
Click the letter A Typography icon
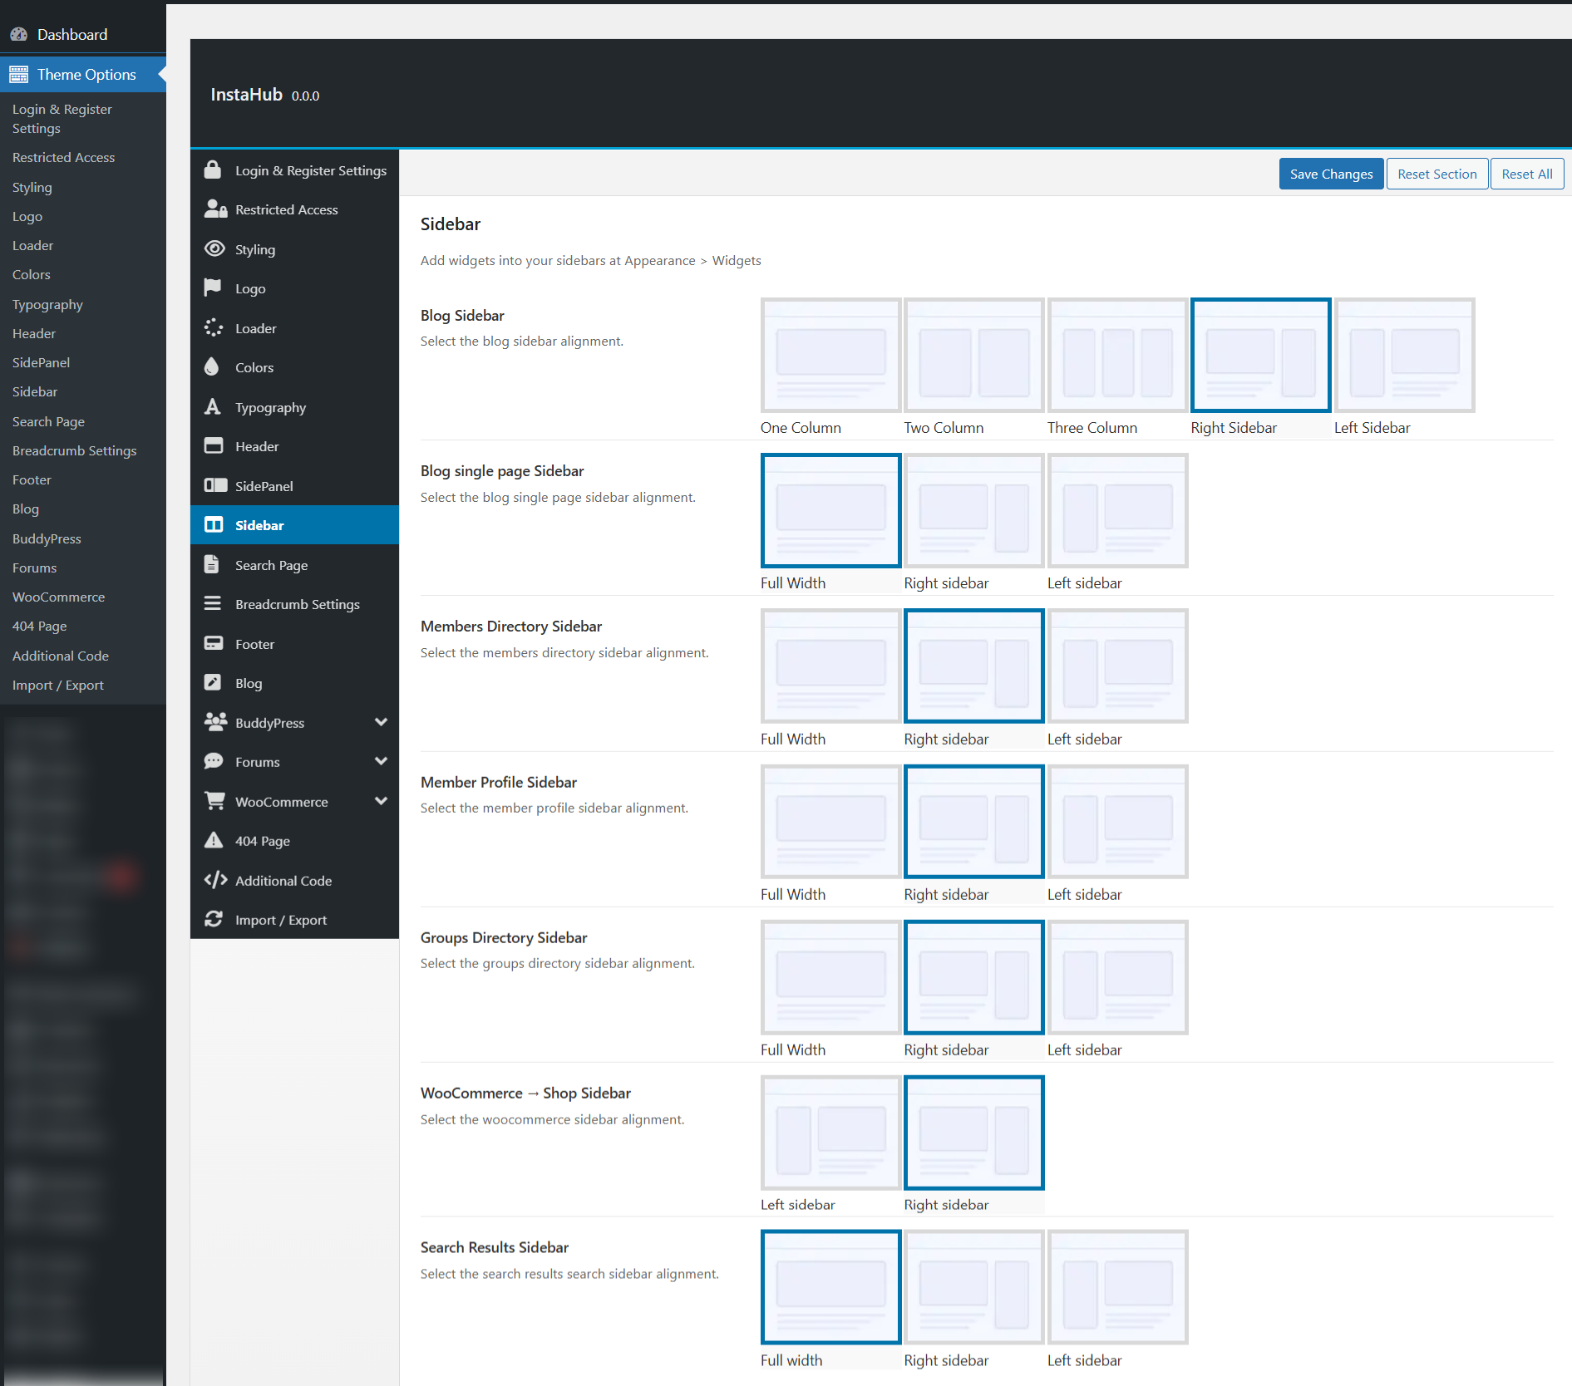pyautogui.click(x=213, y=407)
